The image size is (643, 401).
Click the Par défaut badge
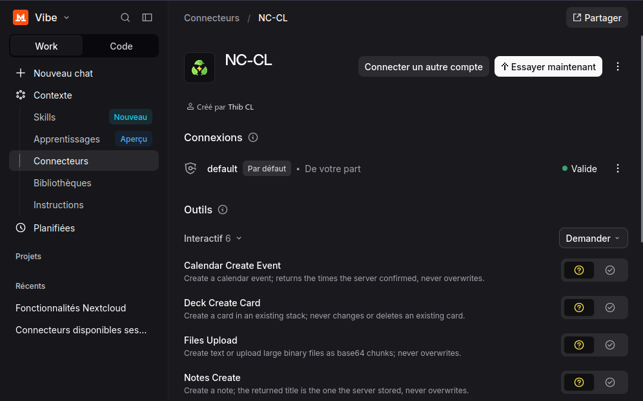click(267, 168)
